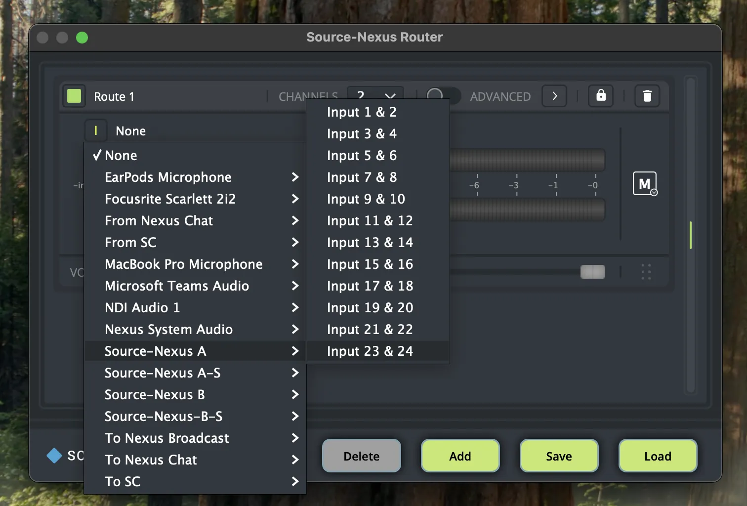Screen dimensions: 747x506
Task: Click the routes list vertical scrollbar
Action: click(691, 235)
